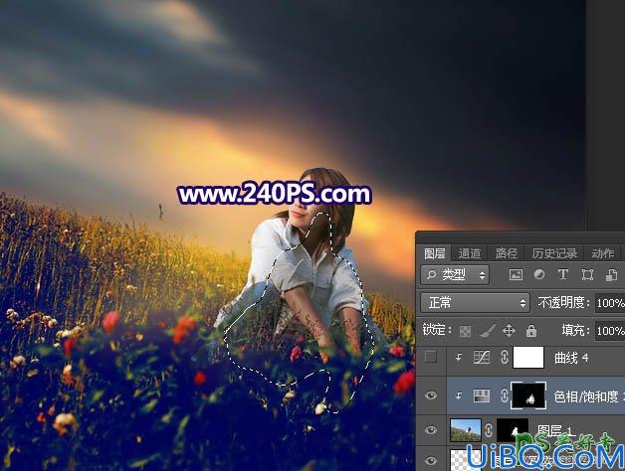Hide the 色相/饱和度 layer eye
This screenshot has height=471, width=625.
(x=431, y=395)
